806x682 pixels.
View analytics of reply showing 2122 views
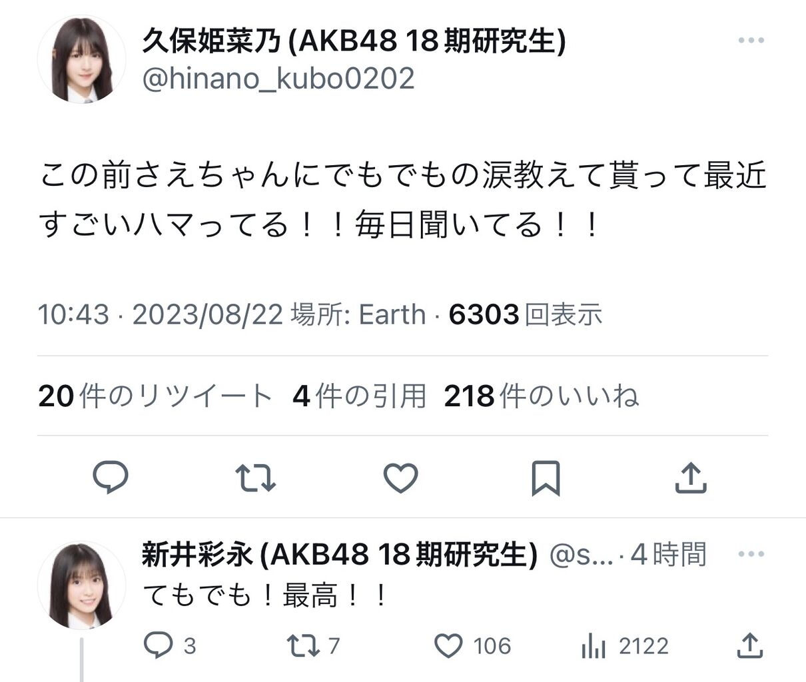point(624,645)
